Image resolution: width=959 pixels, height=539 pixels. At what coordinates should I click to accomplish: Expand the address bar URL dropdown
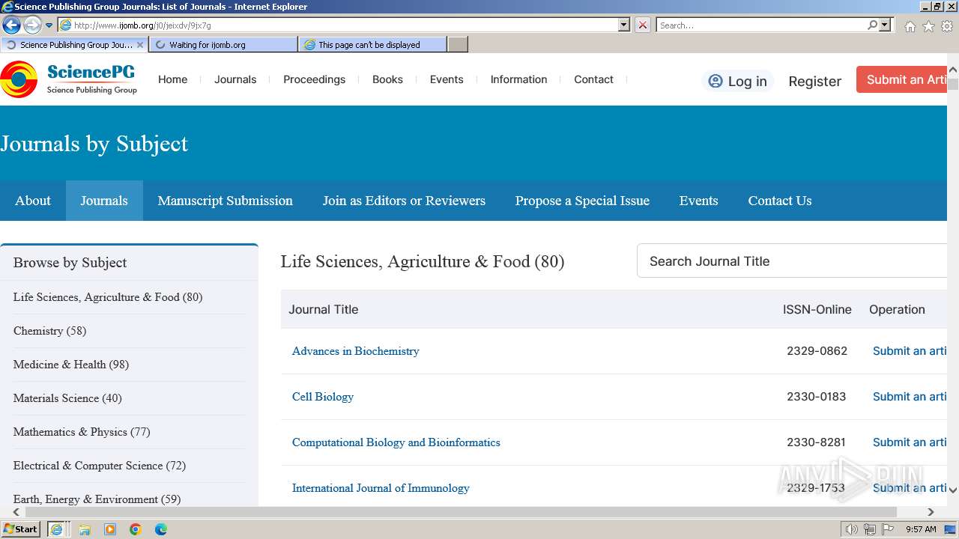(624, 25)
